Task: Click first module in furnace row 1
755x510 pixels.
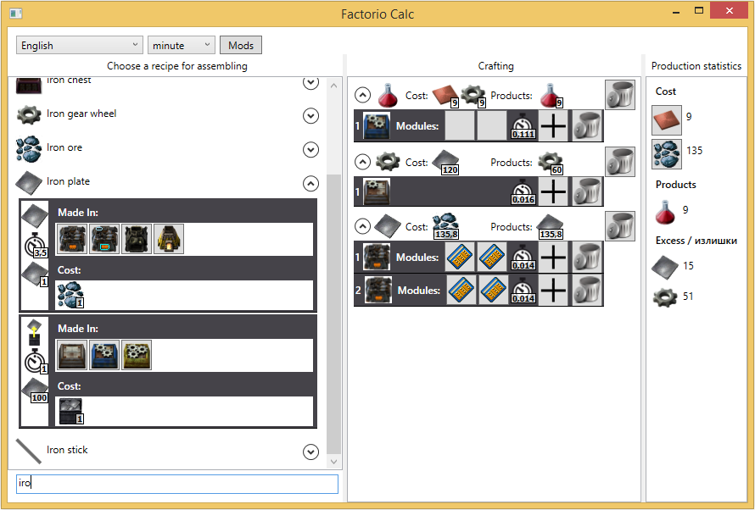Action: pyautogui.click(x=460, y=257)
